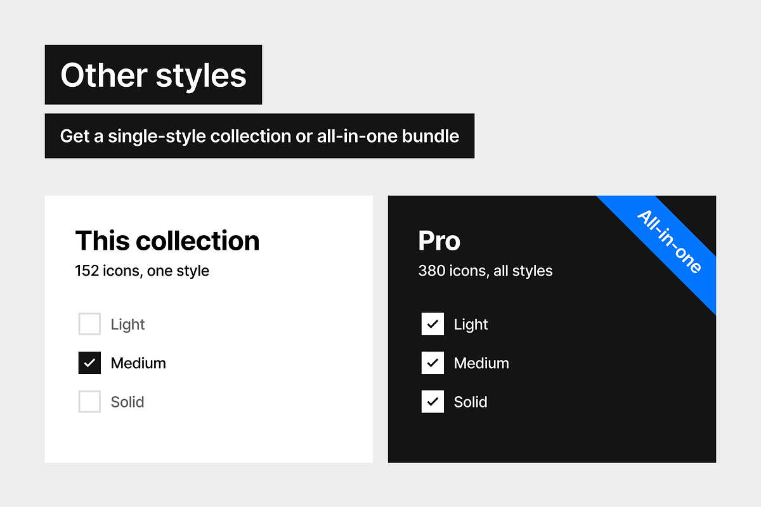Uncheck the Solid checkbox in Pro card
The image size is (761, 507).
coord(433,402)
